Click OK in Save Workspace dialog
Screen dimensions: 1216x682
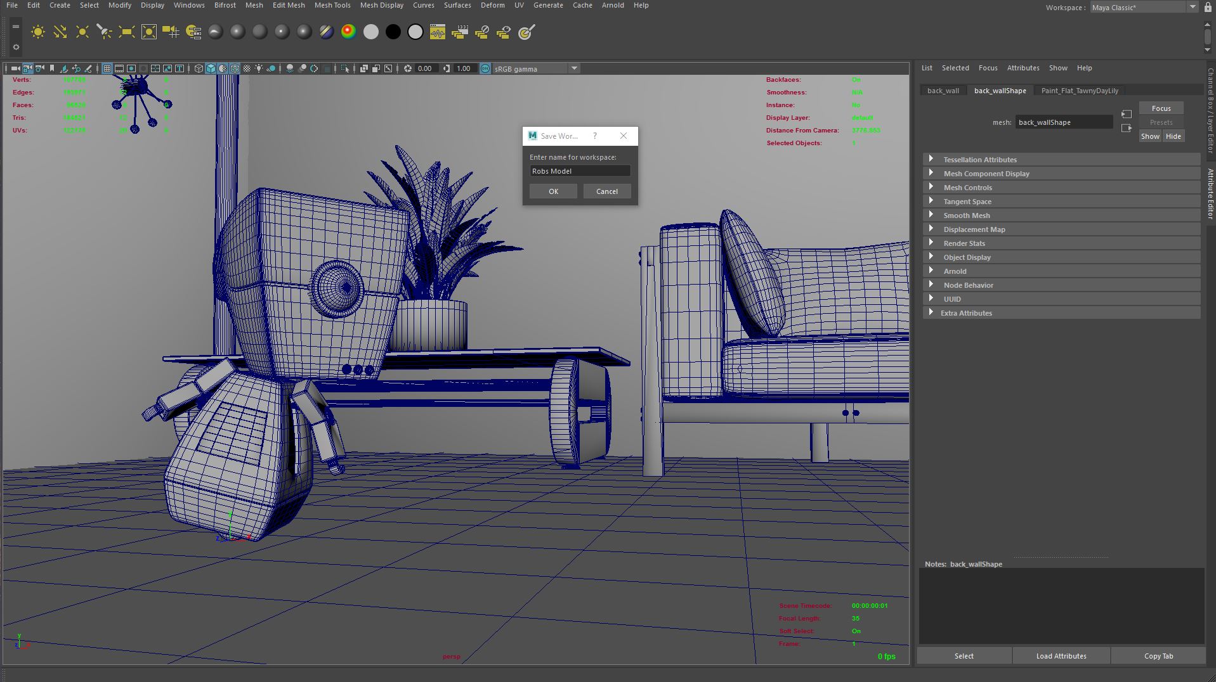click(553, 191)
